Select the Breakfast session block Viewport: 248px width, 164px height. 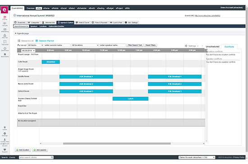click(x=51, y=62)
